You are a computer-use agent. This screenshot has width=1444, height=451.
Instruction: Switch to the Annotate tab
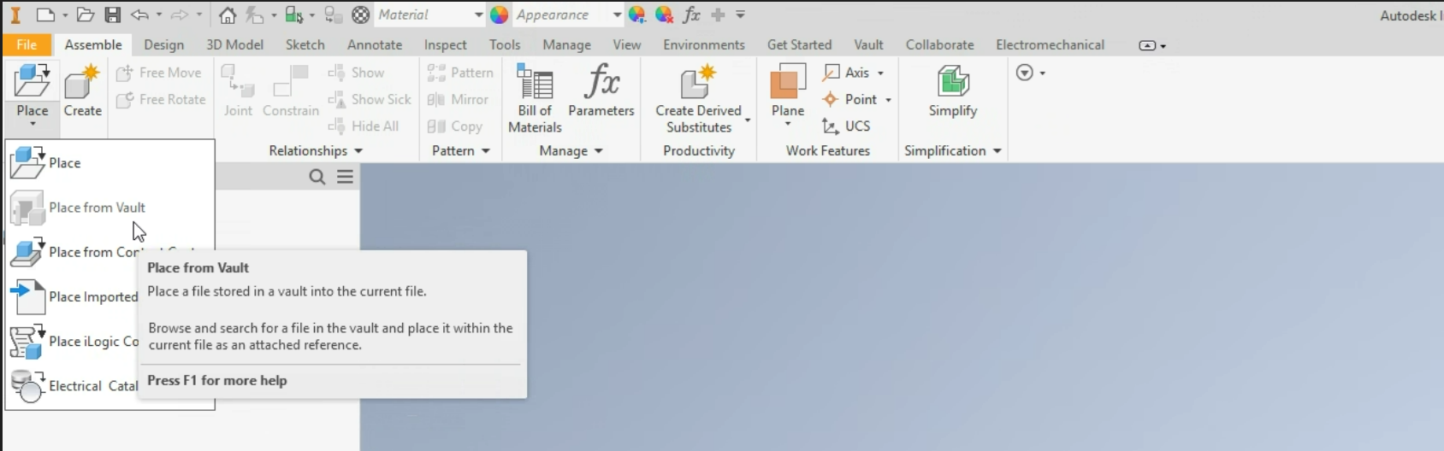(375, 44)
